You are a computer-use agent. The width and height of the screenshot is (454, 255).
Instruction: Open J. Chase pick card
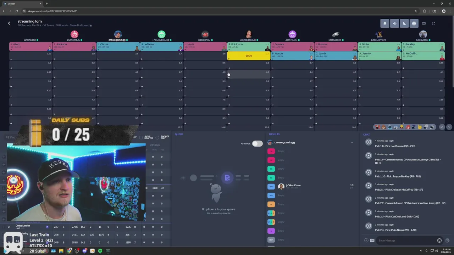(x=118, y=46)
